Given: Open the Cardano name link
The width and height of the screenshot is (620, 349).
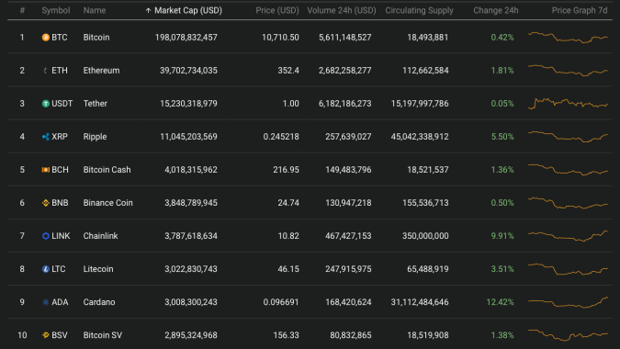Looking at the screenshot, I should 99,302.
